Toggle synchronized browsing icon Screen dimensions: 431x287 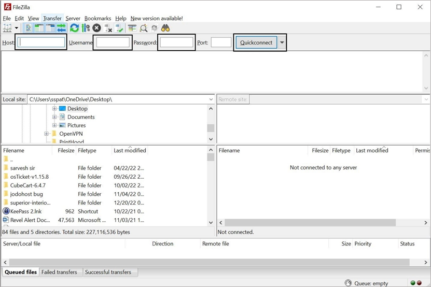click(x=154, y=28)
